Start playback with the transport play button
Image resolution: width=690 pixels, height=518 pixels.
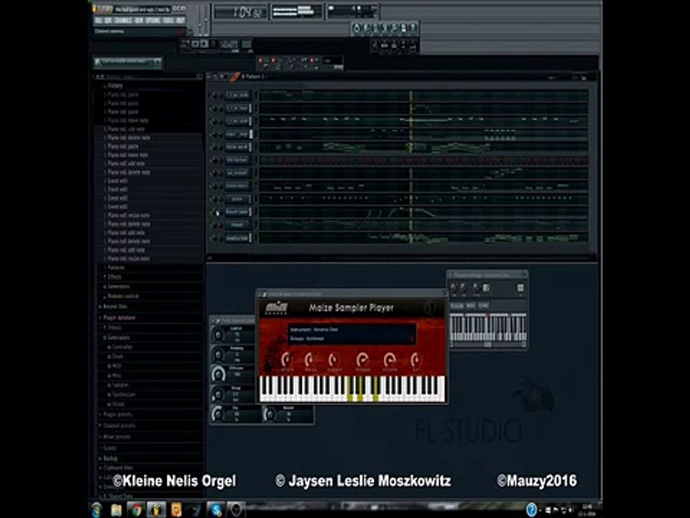point(195,44)
